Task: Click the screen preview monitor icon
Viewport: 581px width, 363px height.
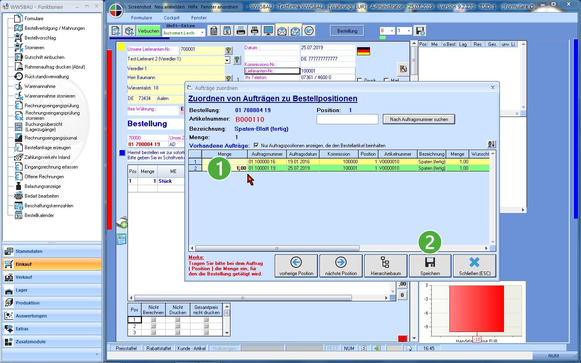Action: coord(268,31)
